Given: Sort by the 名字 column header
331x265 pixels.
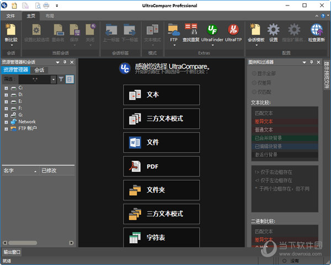Looking at the screenshot, I should click(x=20, y=171).
